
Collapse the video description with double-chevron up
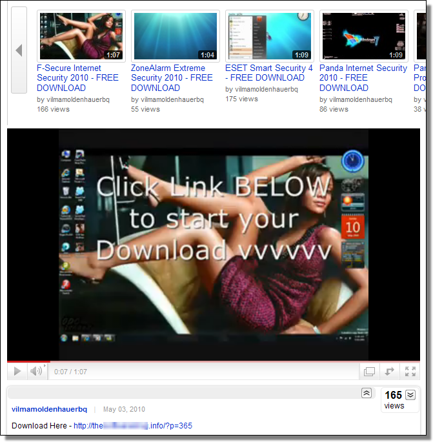(x=366, y=393)
